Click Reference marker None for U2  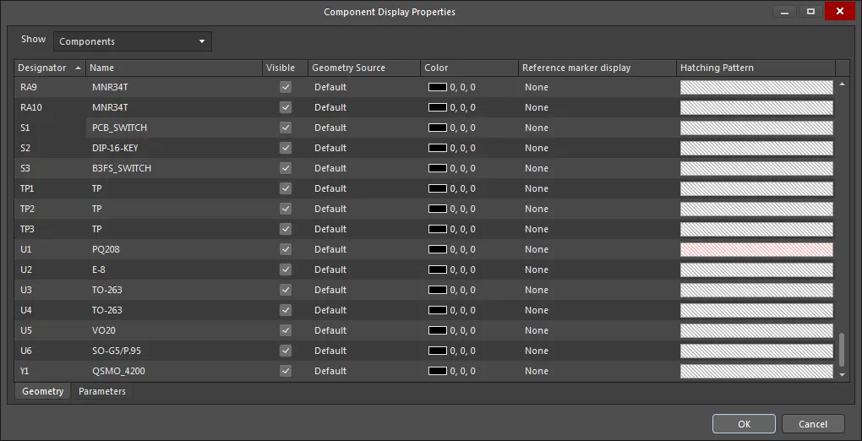pyautogui.click(x=597, y=269)
